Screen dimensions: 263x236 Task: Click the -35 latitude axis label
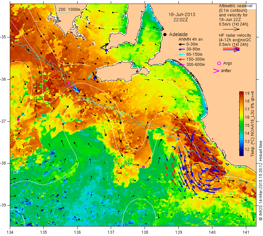click(x=3, y=37)
